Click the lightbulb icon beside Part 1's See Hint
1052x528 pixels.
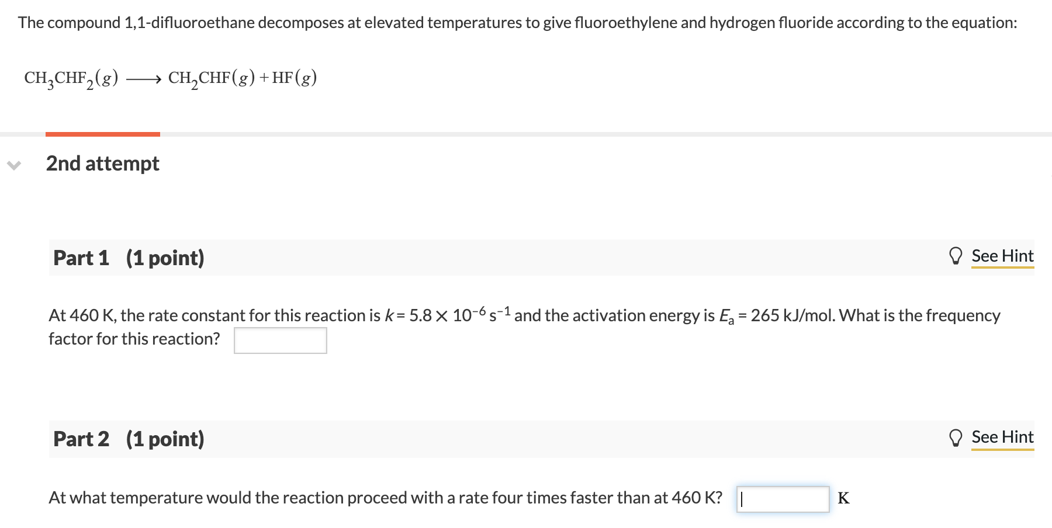point(957,256)
